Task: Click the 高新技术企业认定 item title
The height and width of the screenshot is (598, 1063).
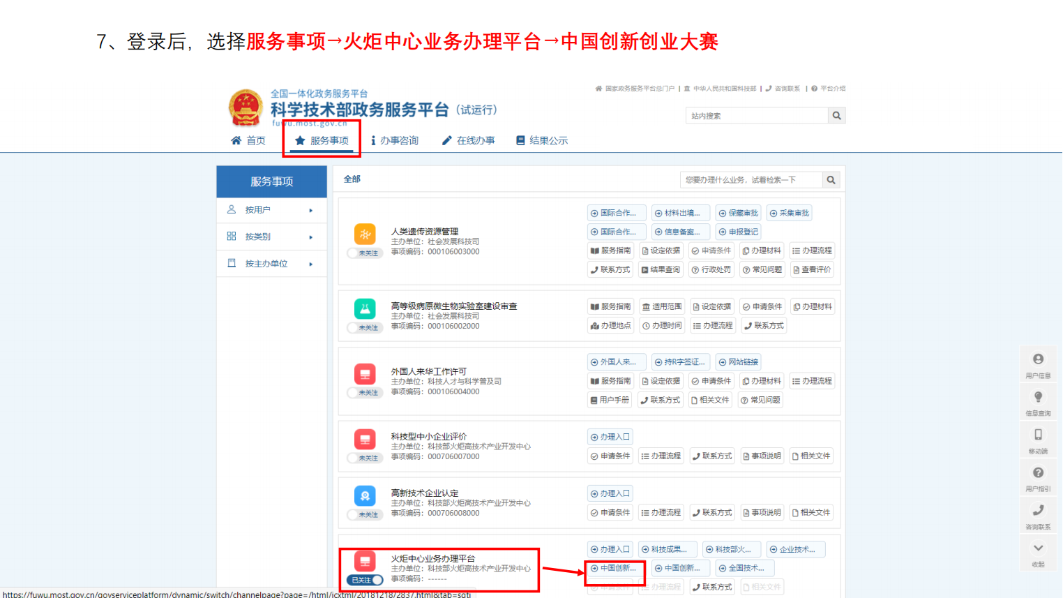Action: tap(425, 493)
